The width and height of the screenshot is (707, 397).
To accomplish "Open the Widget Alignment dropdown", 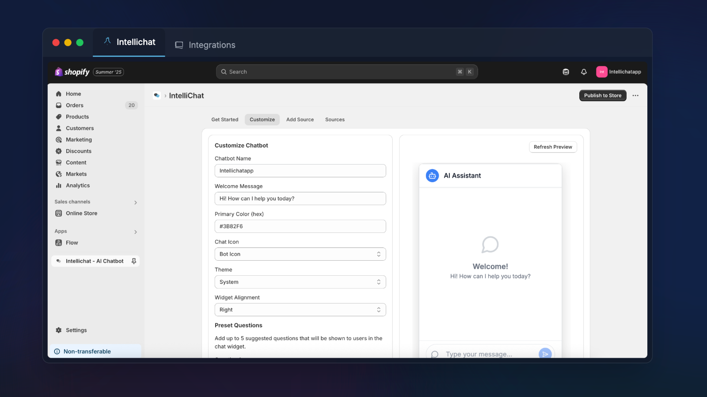I will click(x=300, y=310).
